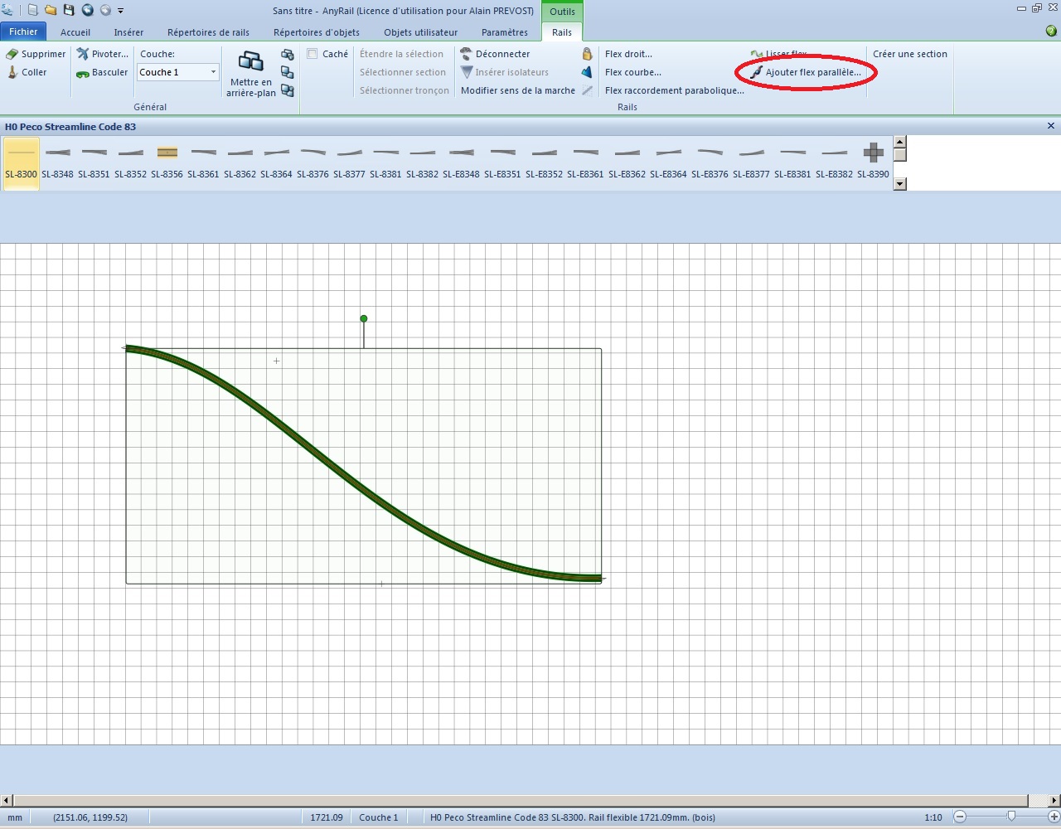The width and height of the screenshot is (1061, 829).
Task: Expand the track library list down arrow
Action: (900, 184)
